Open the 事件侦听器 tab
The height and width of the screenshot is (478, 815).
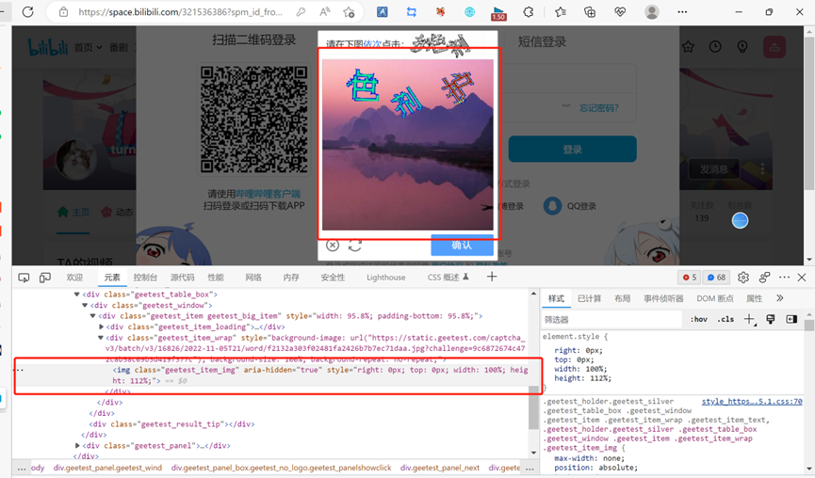pos(663,298)
